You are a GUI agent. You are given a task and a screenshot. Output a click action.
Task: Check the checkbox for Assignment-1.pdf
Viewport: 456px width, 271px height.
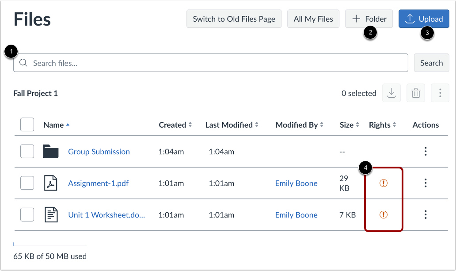[x=27, y=183]
